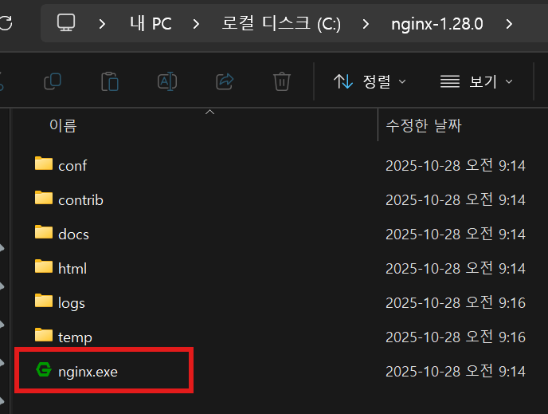Screen dimensions: 548x414
Task: Select the nginx.exe file name
Action: coord(88,372)
